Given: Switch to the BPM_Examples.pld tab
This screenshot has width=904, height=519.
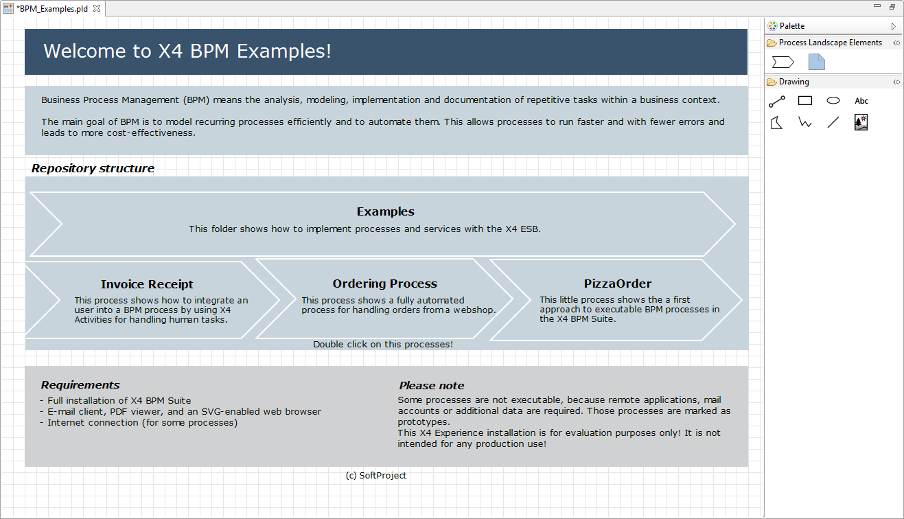Looking at the screenshot, I should [52, 9].
